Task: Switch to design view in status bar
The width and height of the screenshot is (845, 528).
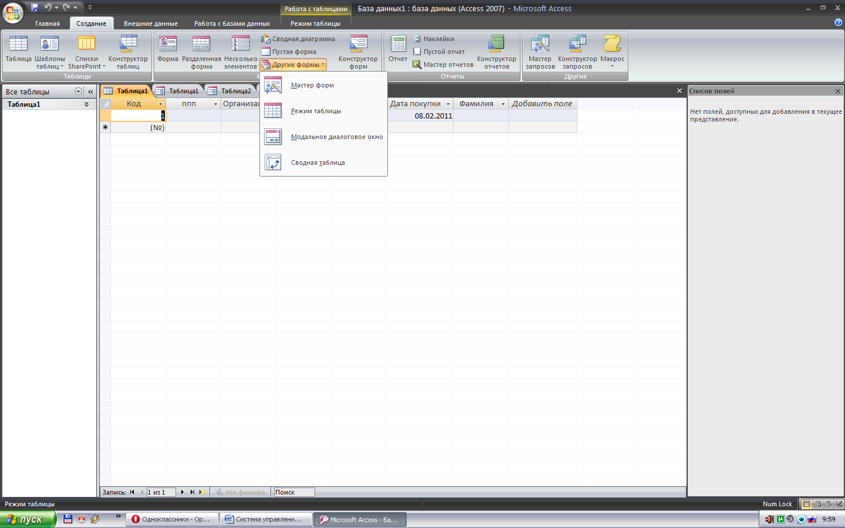Action: point(839,504)
